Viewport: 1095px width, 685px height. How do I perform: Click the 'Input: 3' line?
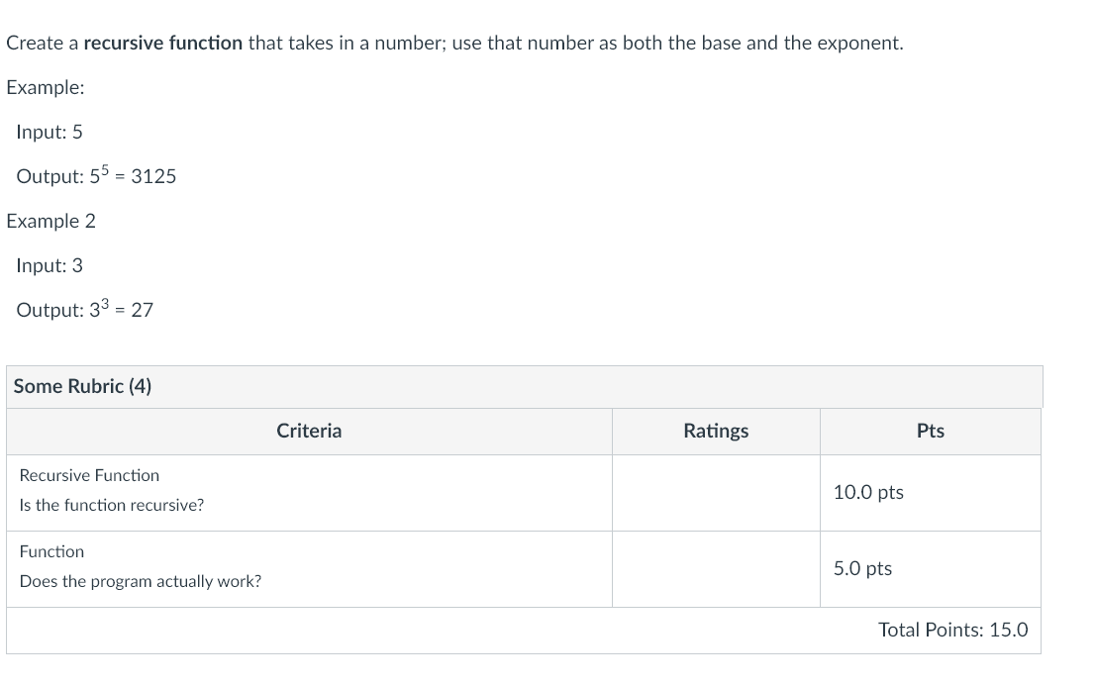[x=50, y=265]
